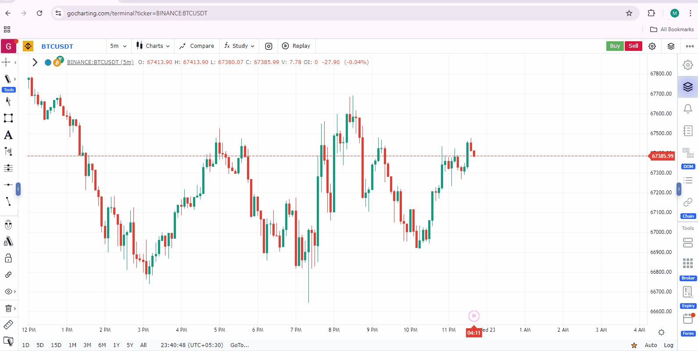This screenshot has width=698, height=351.
Task: Switch to the 5D range tab
Action: pyautogui.click(x=40, y=345)
